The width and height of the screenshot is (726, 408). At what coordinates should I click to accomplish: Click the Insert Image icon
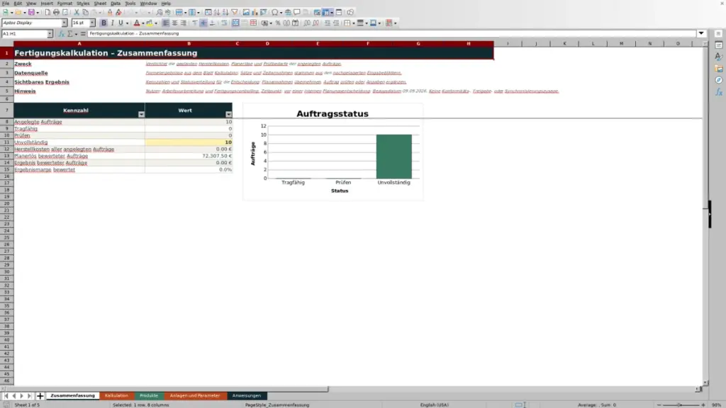pyautogui.click(x=246, y=13)
